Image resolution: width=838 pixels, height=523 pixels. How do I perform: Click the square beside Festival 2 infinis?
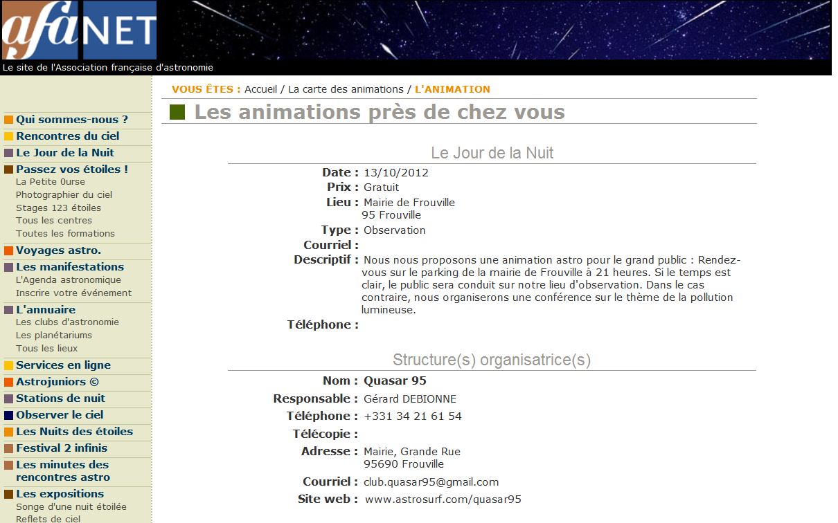click(x=9, y=448)
